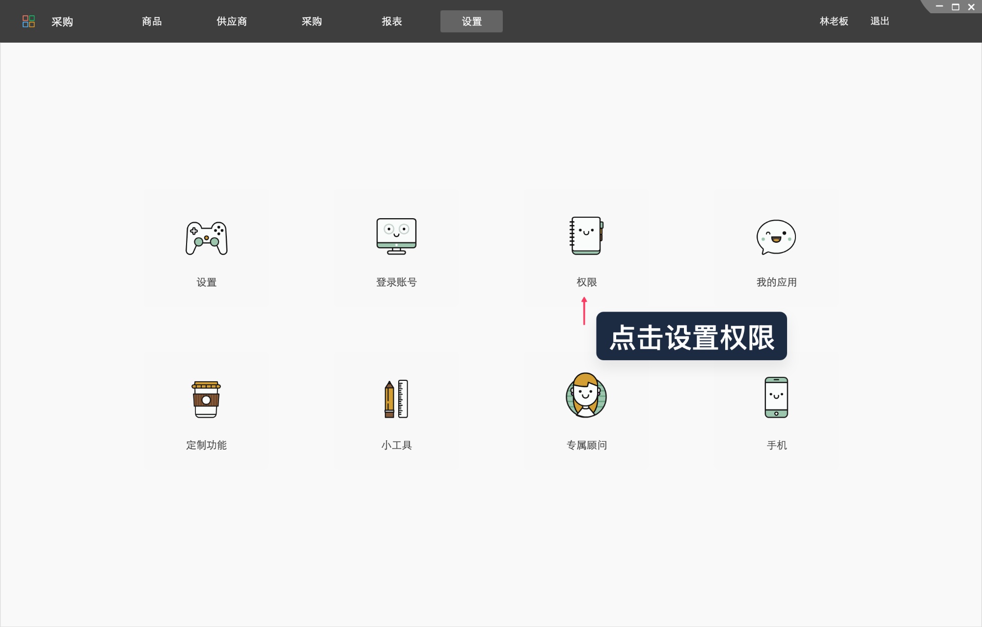Screen dimensions: 982x627
Task: Open the 供应商 menu item
Action: [231, 21]
